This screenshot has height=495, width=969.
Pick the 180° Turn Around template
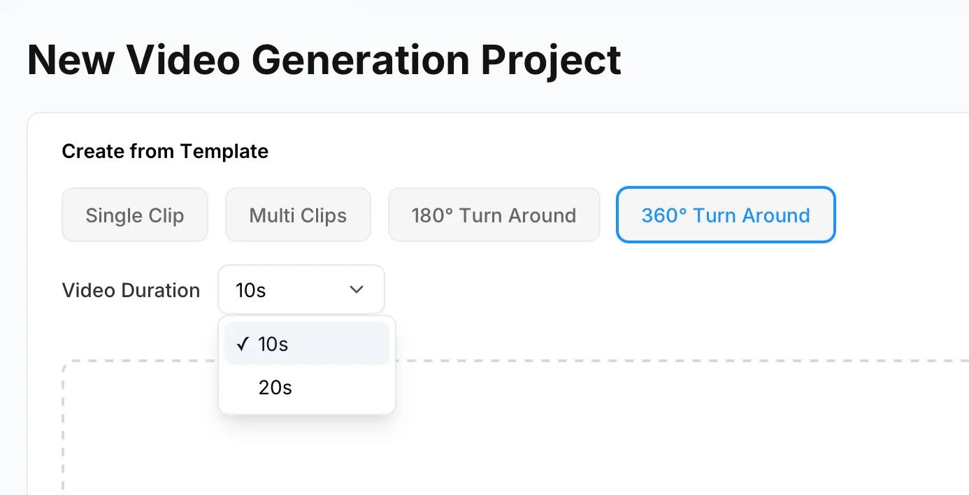click(494, 215)
